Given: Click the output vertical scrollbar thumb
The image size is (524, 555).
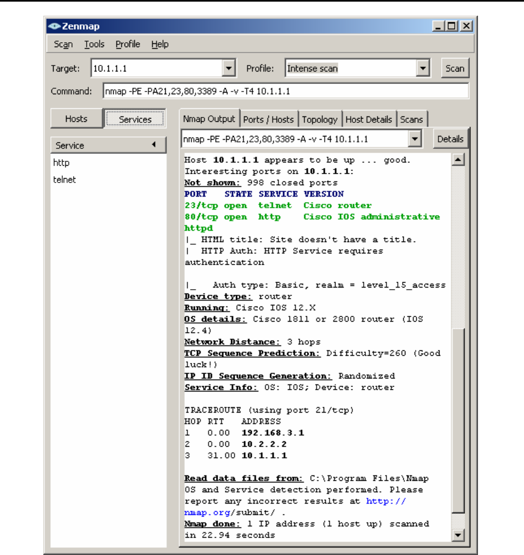Looking at the screenshot, I should coord(458,421).
